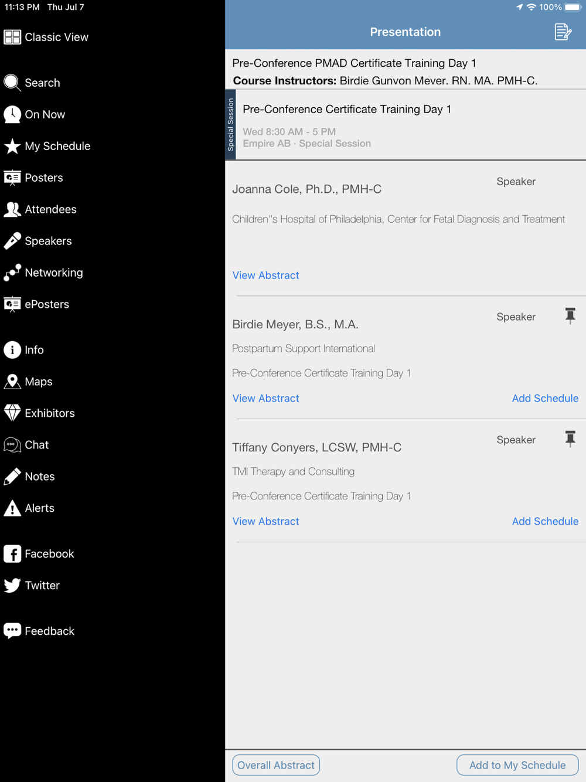This screenshot has height=782, width=586.
Task: Tap the Info circle icon
Action: click(12, 350)
